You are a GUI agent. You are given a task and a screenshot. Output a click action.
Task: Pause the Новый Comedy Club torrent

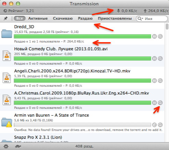(154, 59)
